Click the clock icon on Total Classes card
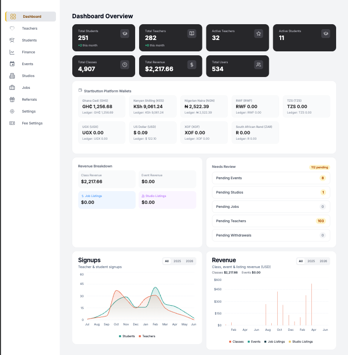Image resolution: width=348 pixels, height=355 pixels. (125, 65)
